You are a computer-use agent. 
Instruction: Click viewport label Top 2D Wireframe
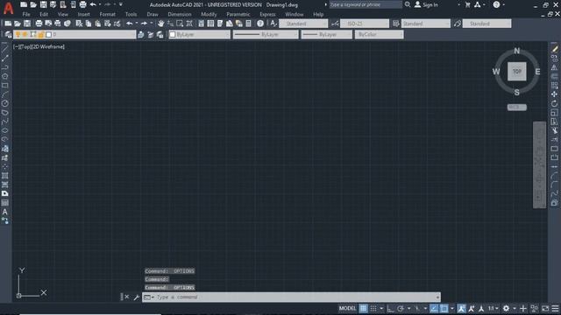(39, 46)
